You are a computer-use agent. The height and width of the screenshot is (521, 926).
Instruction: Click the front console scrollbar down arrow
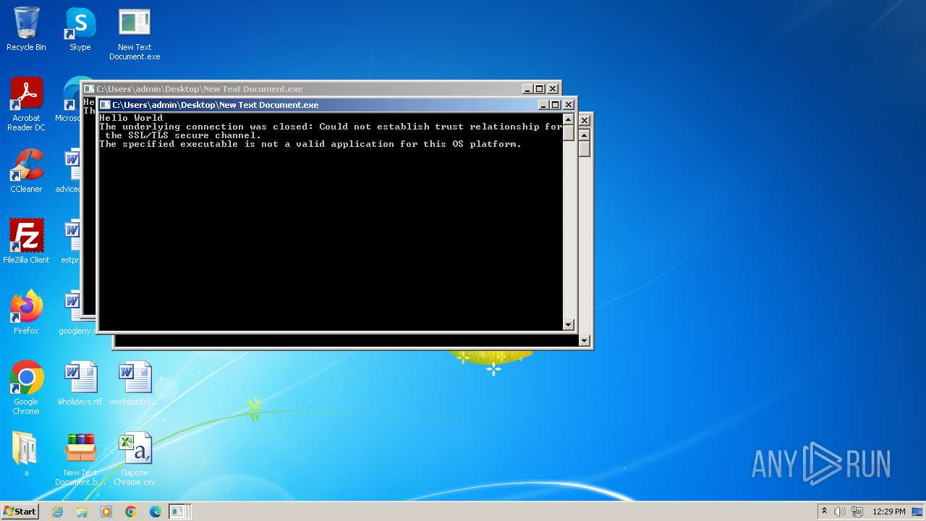tap(569, 325)
